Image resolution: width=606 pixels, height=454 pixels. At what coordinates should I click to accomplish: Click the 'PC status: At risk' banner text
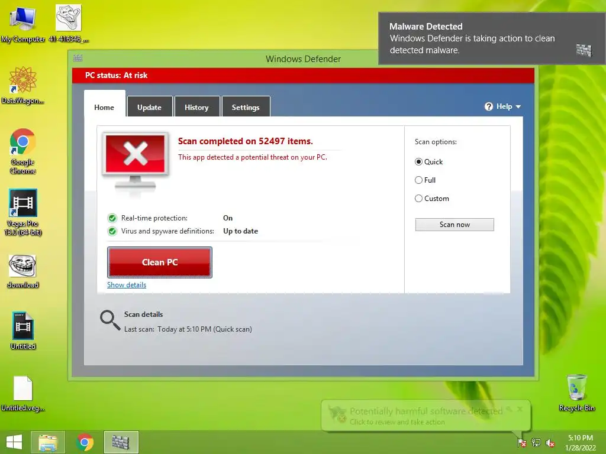pyautogui.click(x=117, y=75)
